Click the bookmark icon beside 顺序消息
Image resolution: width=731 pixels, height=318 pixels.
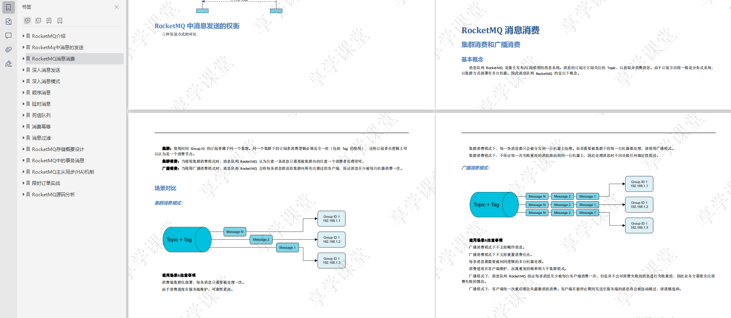tap(28, 92)
